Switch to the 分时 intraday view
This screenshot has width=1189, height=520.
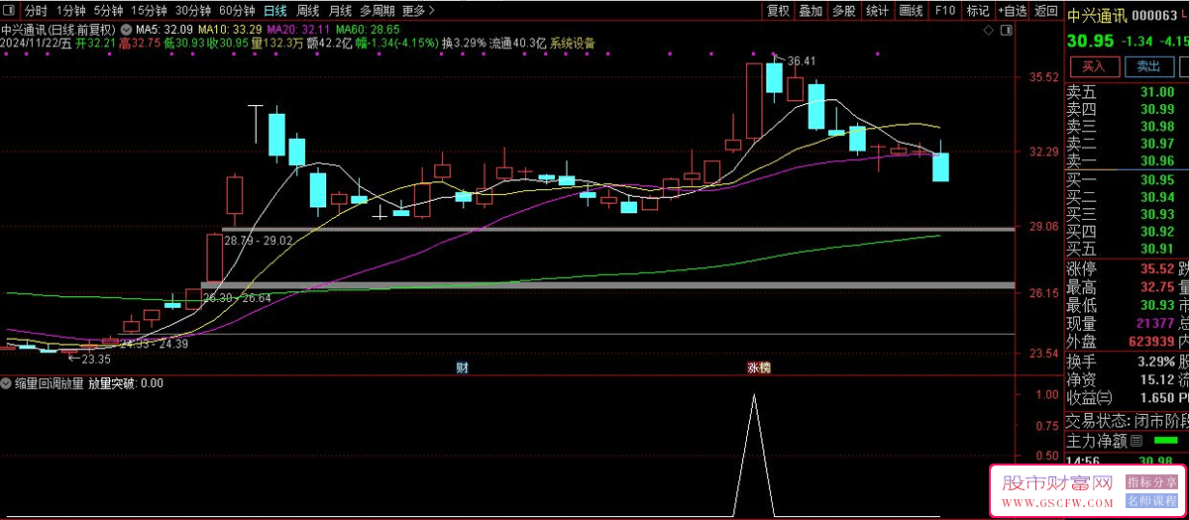point(36,11)
